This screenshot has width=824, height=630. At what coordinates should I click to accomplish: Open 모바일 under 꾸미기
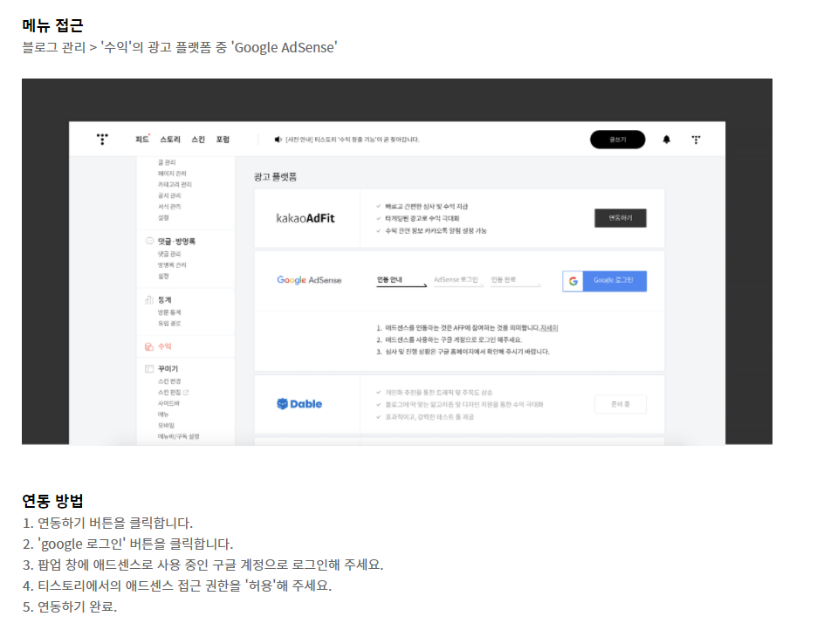pyautogui.click(x=166, y=426)
